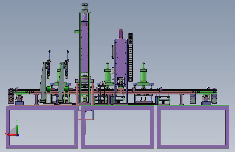Select the black cable drag chain
The image size is (235, 152).
[130, 57]
